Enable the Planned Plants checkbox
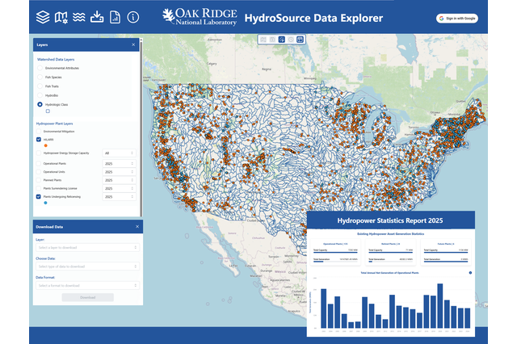This screenshot has height=344, width=517. 39,180
